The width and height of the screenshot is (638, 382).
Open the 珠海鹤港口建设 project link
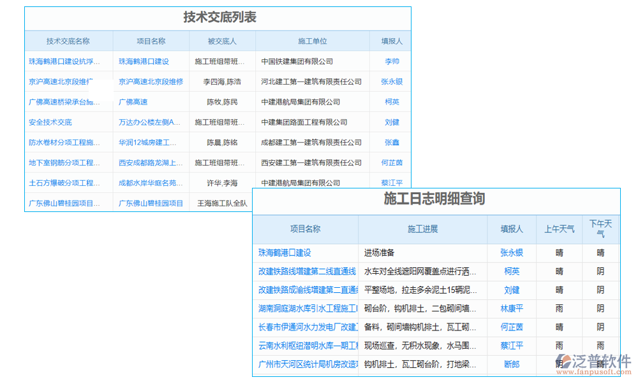(x=285, y=253)
